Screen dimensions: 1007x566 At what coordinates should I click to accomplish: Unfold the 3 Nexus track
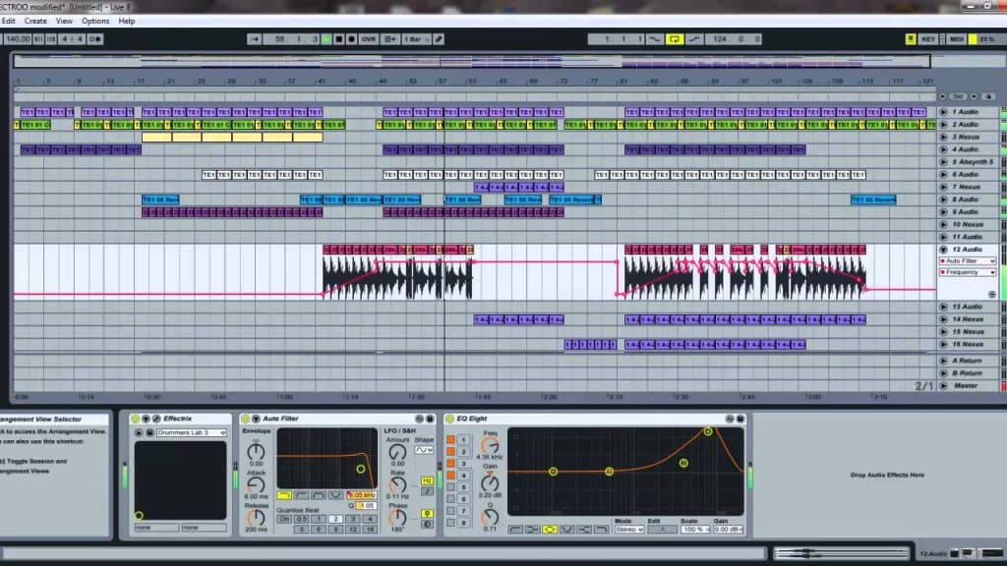[943, 137]
